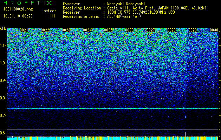Click the 0825 time marker
Image resolution: width=221 pixels, height=140 pixels.
point(108,30)
